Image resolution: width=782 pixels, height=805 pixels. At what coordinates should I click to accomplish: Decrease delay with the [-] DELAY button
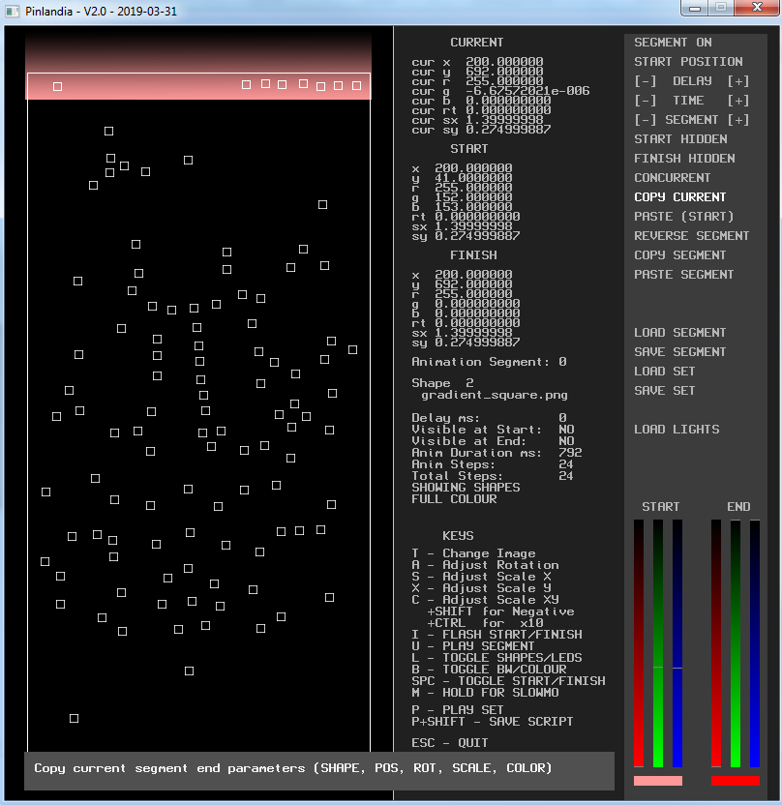[645, 81]
